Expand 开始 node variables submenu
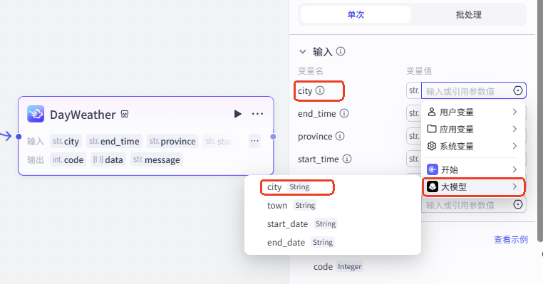The width and height of the screenshot is (543, 284). tap(473, 169)
